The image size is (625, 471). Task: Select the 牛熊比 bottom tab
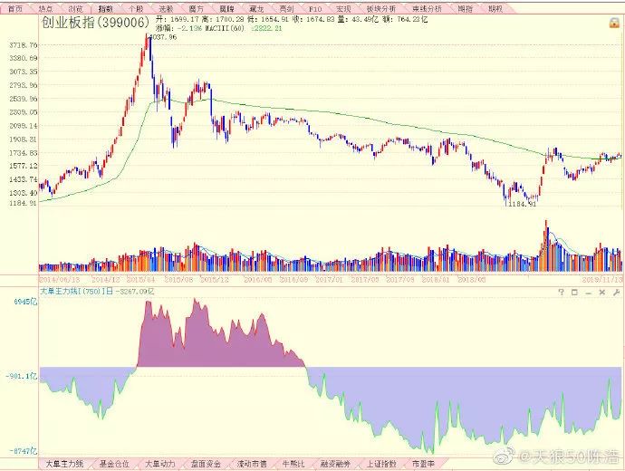click(293, 464)
